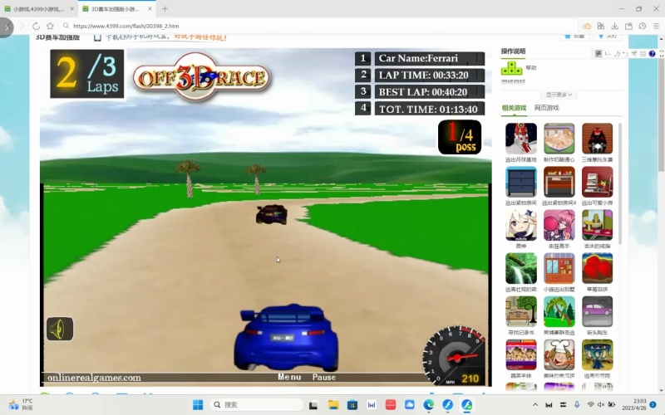Click the Pause button in the game

[x=324, y=377]
